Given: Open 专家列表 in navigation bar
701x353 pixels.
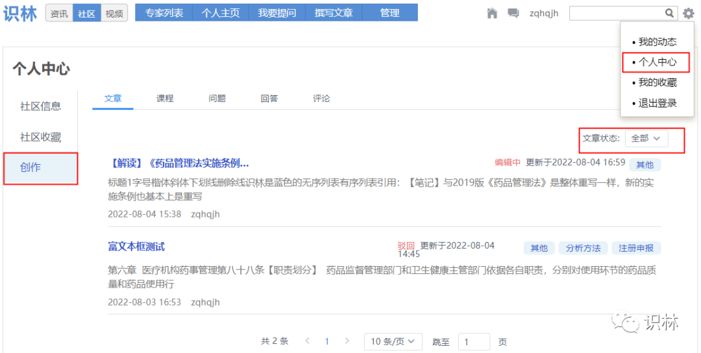Looking at the screenshot, I should click(164, 13).
